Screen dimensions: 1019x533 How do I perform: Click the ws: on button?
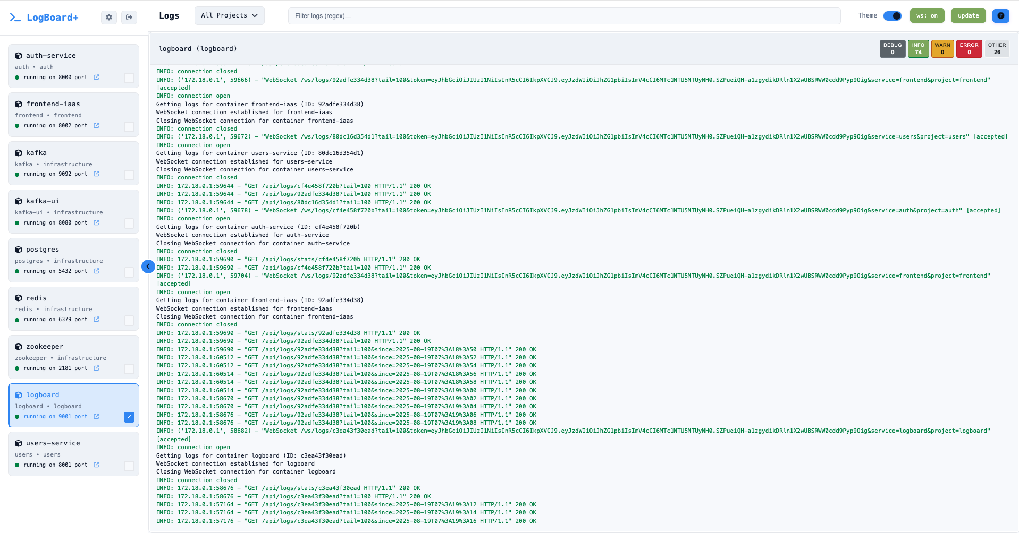pyautogui.click(x=927, y=16)
